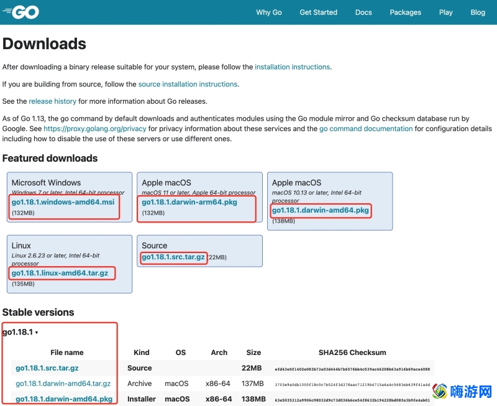Open the source installation instructions link
This screenshot has width=497, height=406.
pyautogui.click(x=188, y=84)
